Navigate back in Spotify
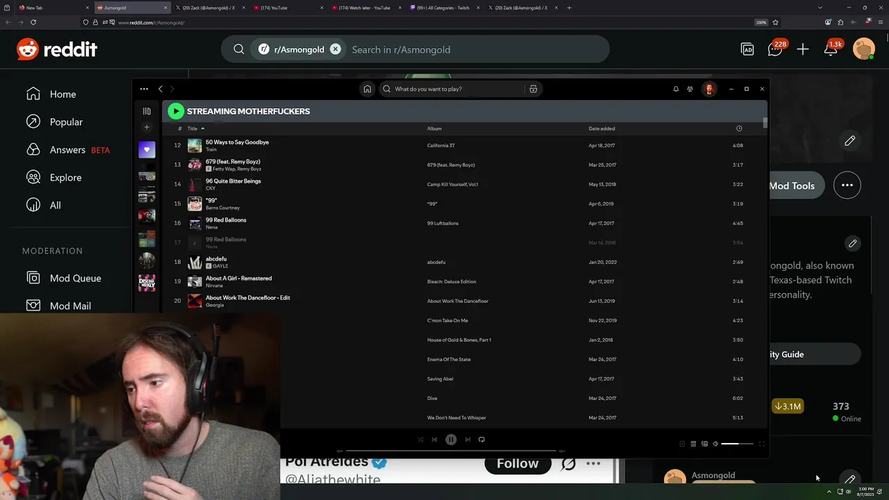 click(x=160, y=89)
